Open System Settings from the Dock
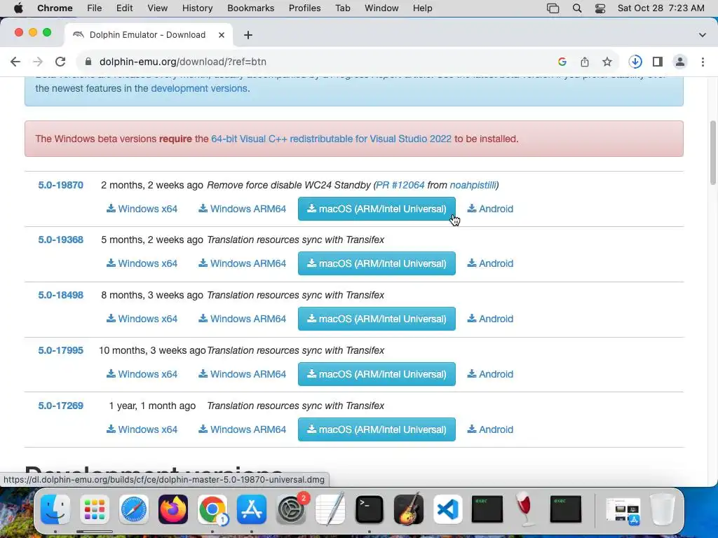The image size is (718, 538). [x=291, y=509]
